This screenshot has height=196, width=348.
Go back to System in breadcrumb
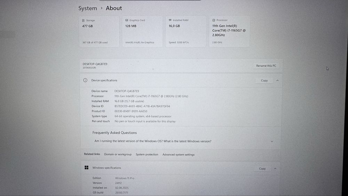tap(88, 8)
